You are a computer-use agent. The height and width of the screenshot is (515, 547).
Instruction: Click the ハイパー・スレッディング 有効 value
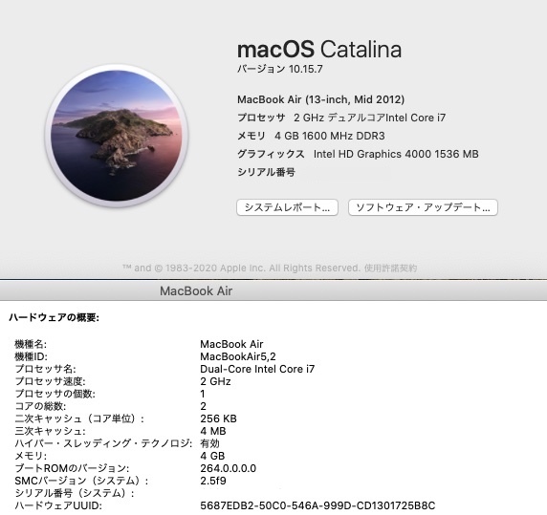209,443
